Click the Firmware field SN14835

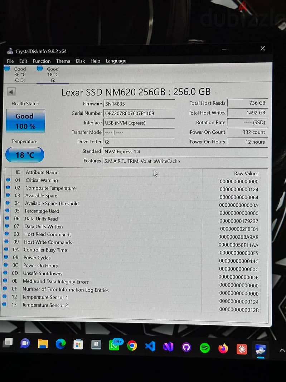tap(139, 104)
